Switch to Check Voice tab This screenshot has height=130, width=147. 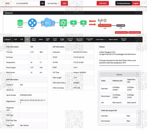click(55, 39)
